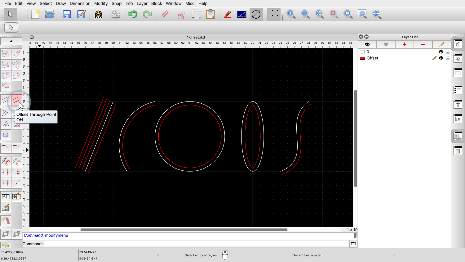Click the Zoom In magnifier icon
Image resolution: width=465 pixels, height=262 pixels.
click(x=291, y=14)
